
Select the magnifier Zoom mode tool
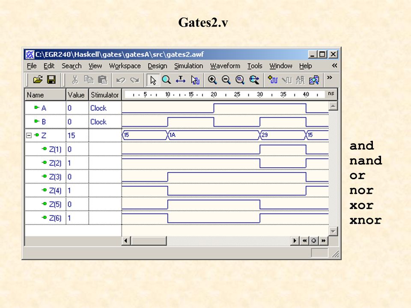pyautogui.click(x=167, y=80)
